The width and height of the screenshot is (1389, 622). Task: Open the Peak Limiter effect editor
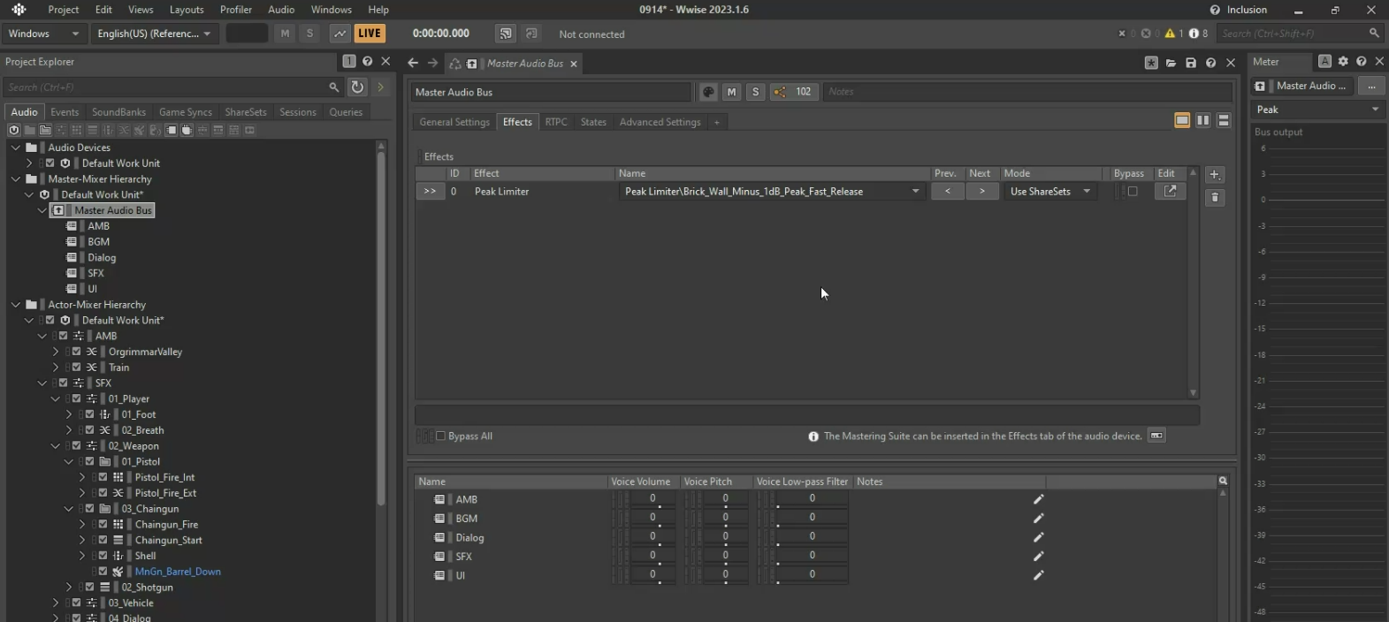[x=1170, y=191]
